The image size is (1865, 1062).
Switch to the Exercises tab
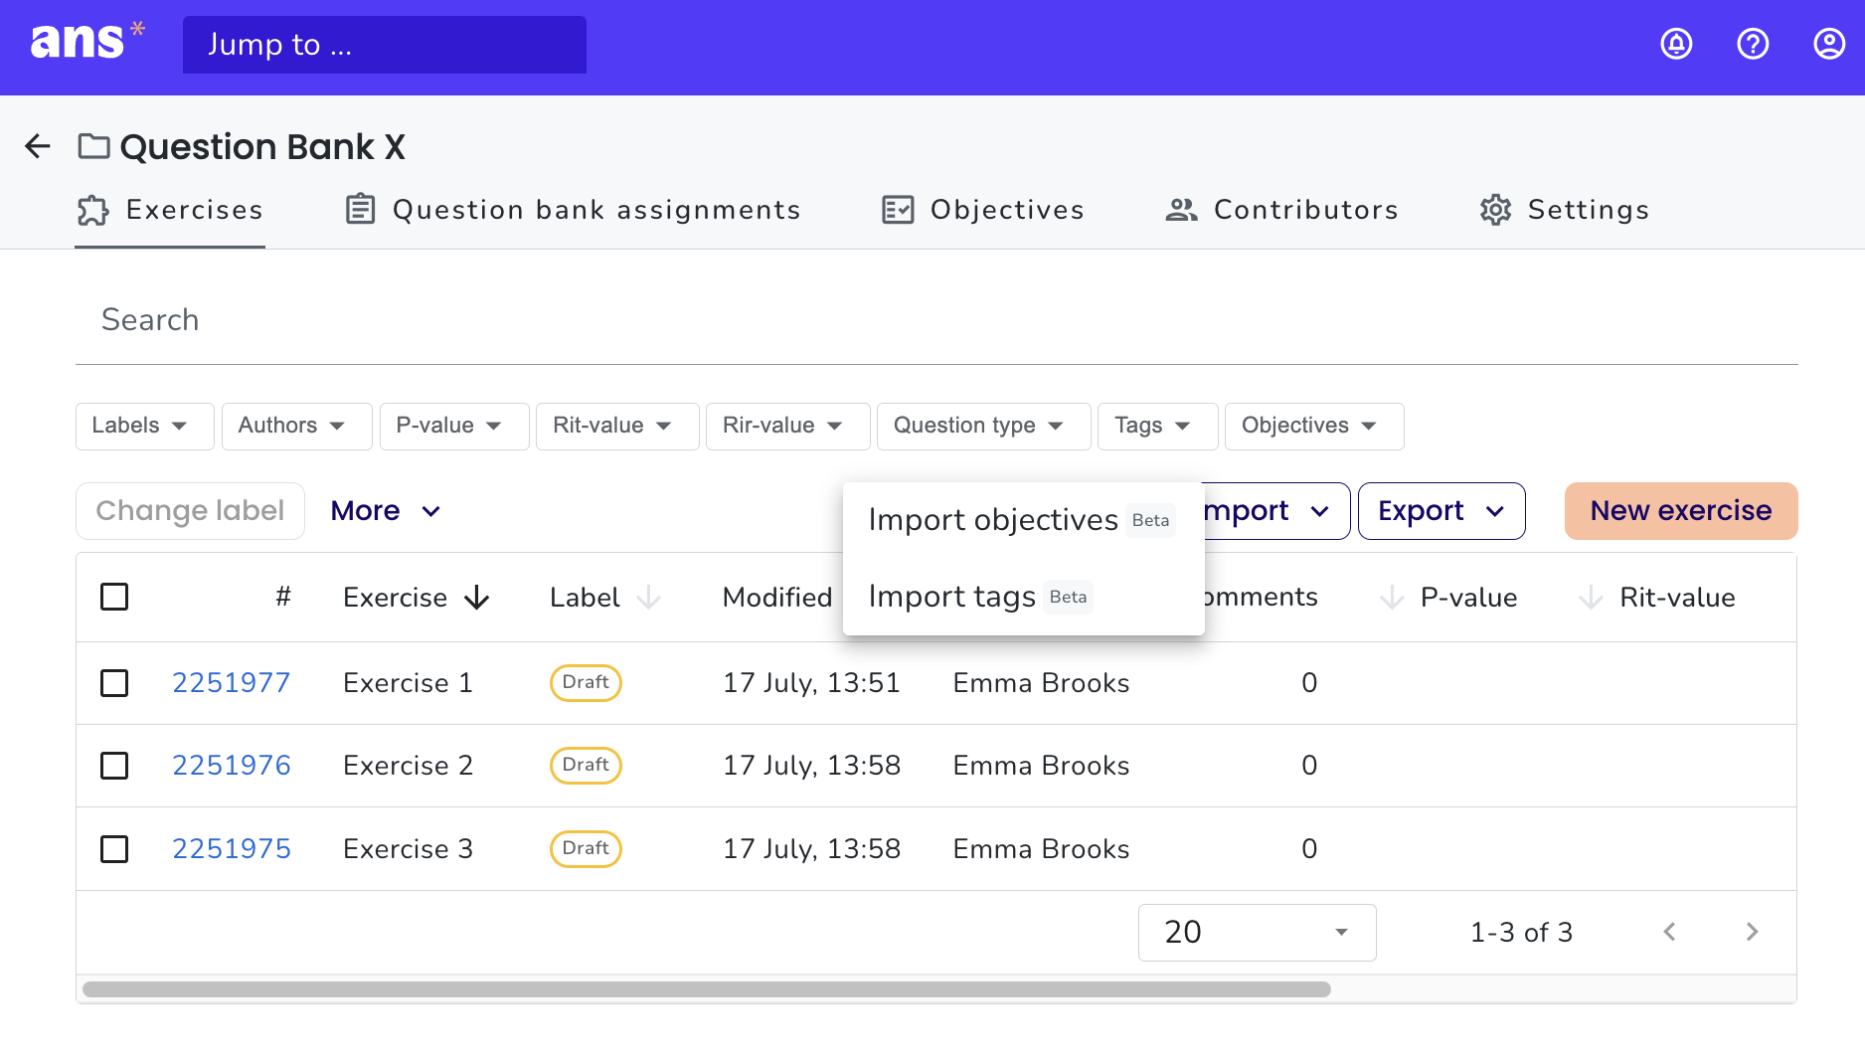pyautogui.click(x=170, y=210)
